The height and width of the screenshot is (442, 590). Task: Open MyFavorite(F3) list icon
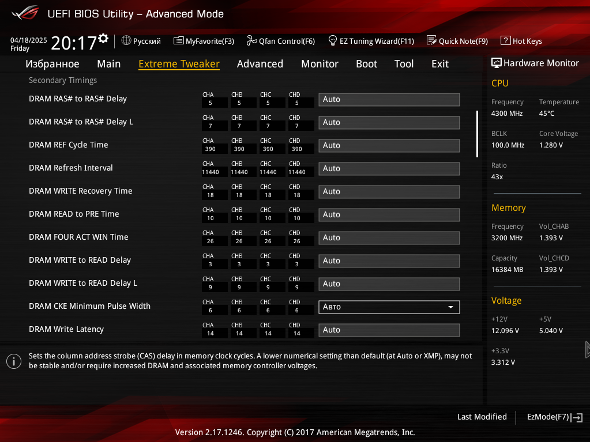tap(178, 40)
